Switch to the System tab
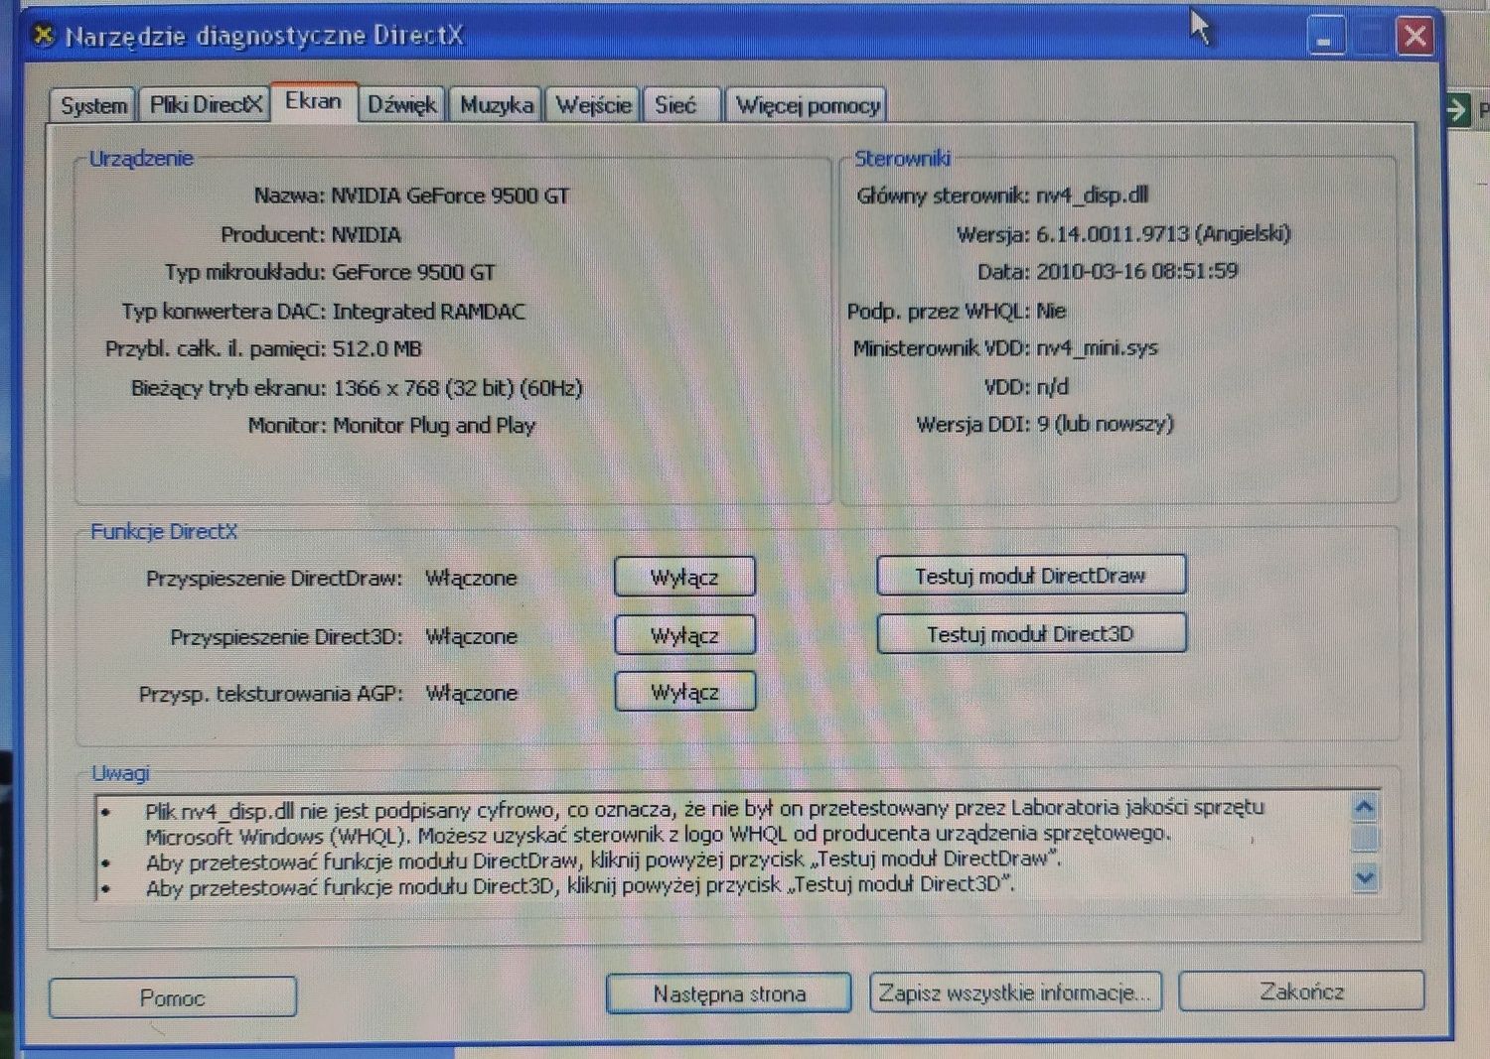 (92, 105)
